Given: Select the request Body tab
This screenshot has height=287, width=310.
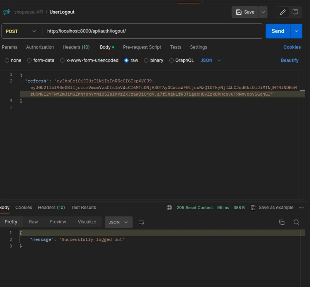Looking at the screenshot, I should tap(107, 47).
